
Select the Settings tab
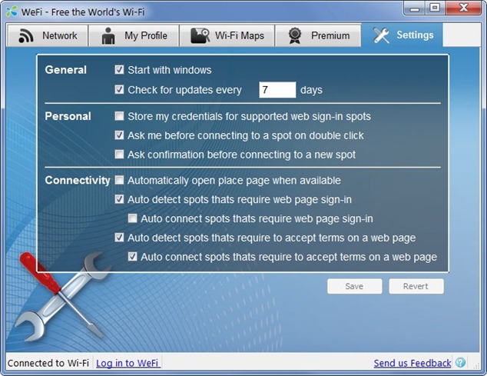[403, 35]
